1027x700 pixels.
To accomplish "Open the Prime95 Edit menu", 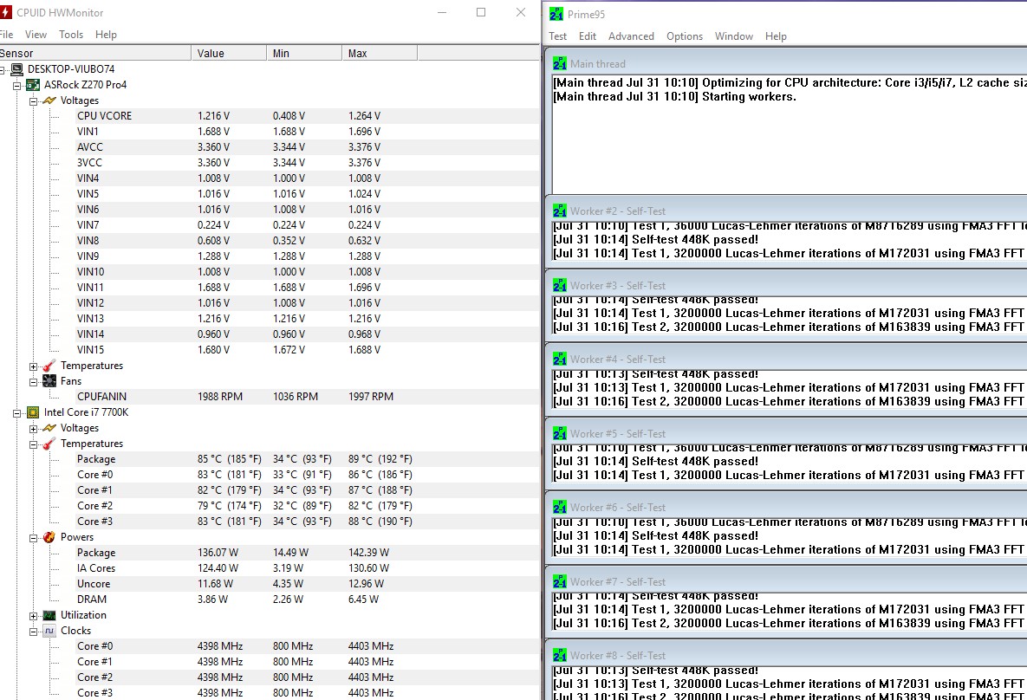I will (587, 36).
